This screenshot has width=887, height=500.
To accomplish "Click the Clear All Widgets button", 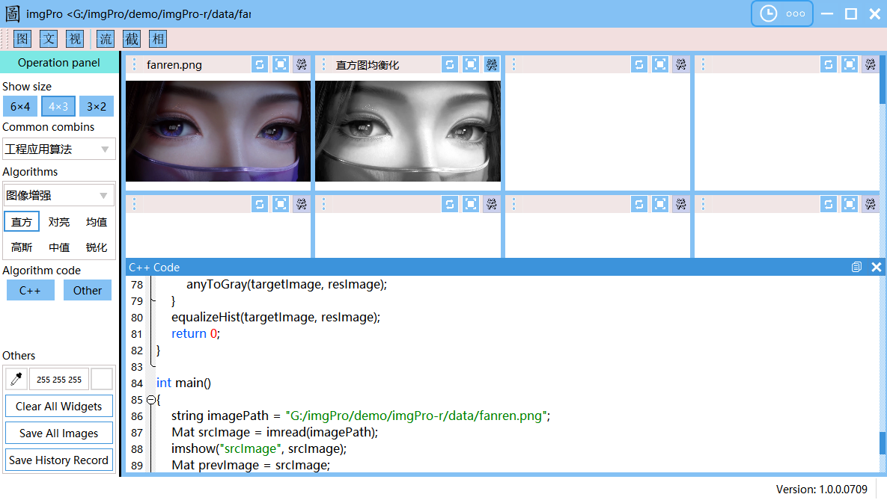I will 58,406.
